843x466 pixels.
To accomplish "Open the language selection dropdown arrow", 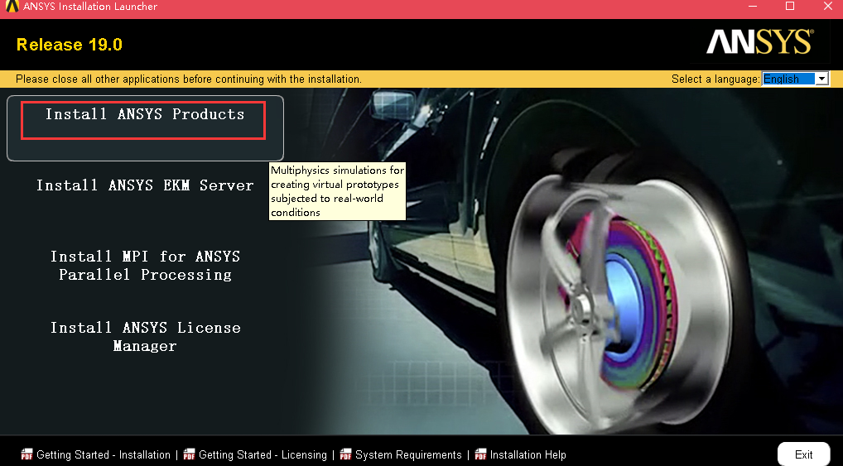I will [x=821, y=79].
